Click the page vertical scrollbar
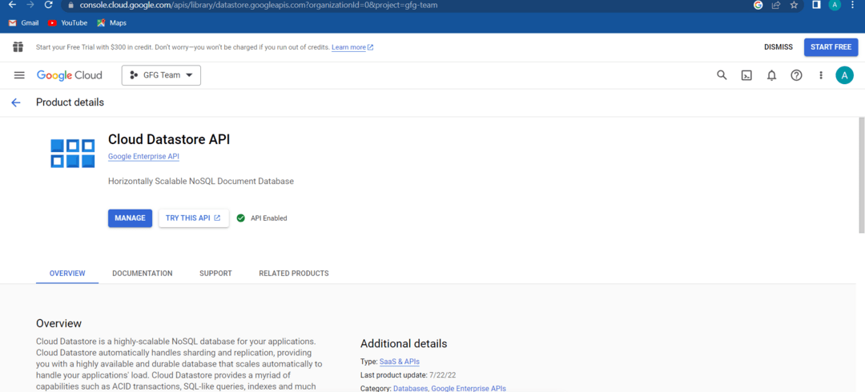The height and width of the screenshot is (392, 865). tap(862, 175)
